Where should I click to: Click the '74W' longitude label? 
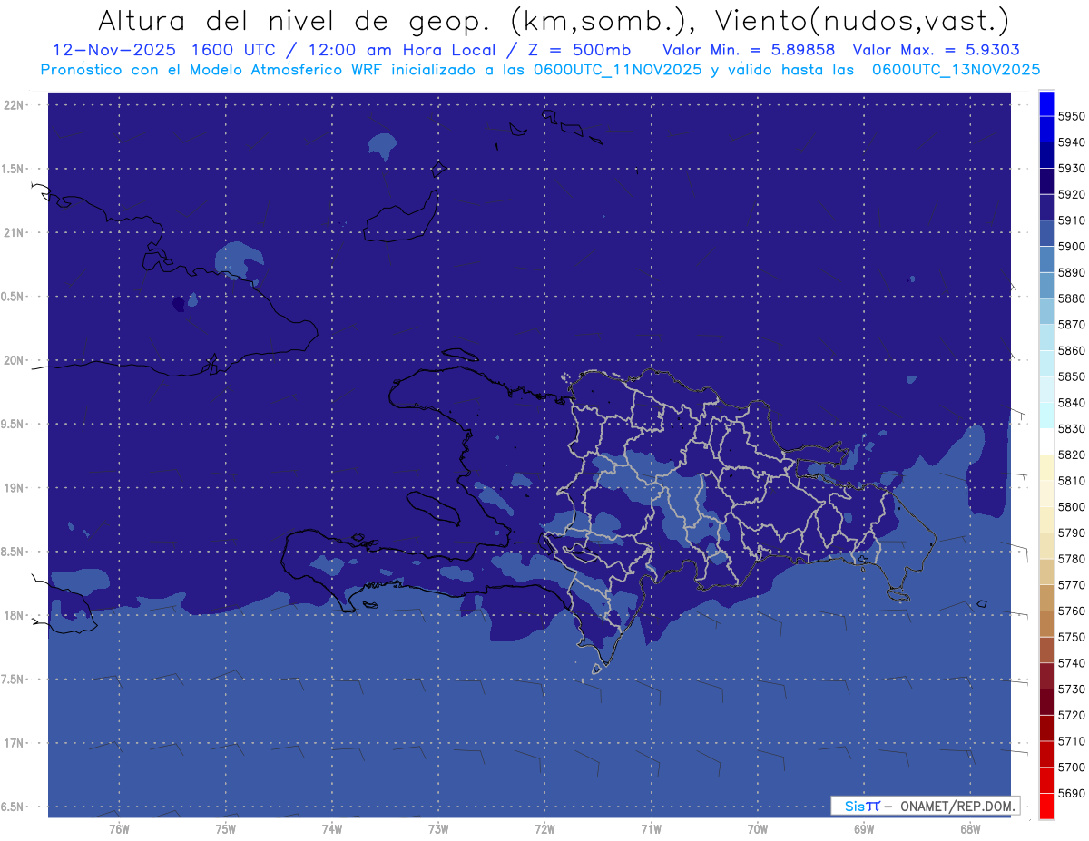(x=331, y=829)
